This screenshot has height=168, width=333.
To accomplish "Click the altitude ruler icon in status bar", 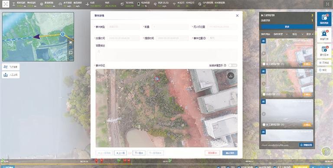I will click(14, 4).
